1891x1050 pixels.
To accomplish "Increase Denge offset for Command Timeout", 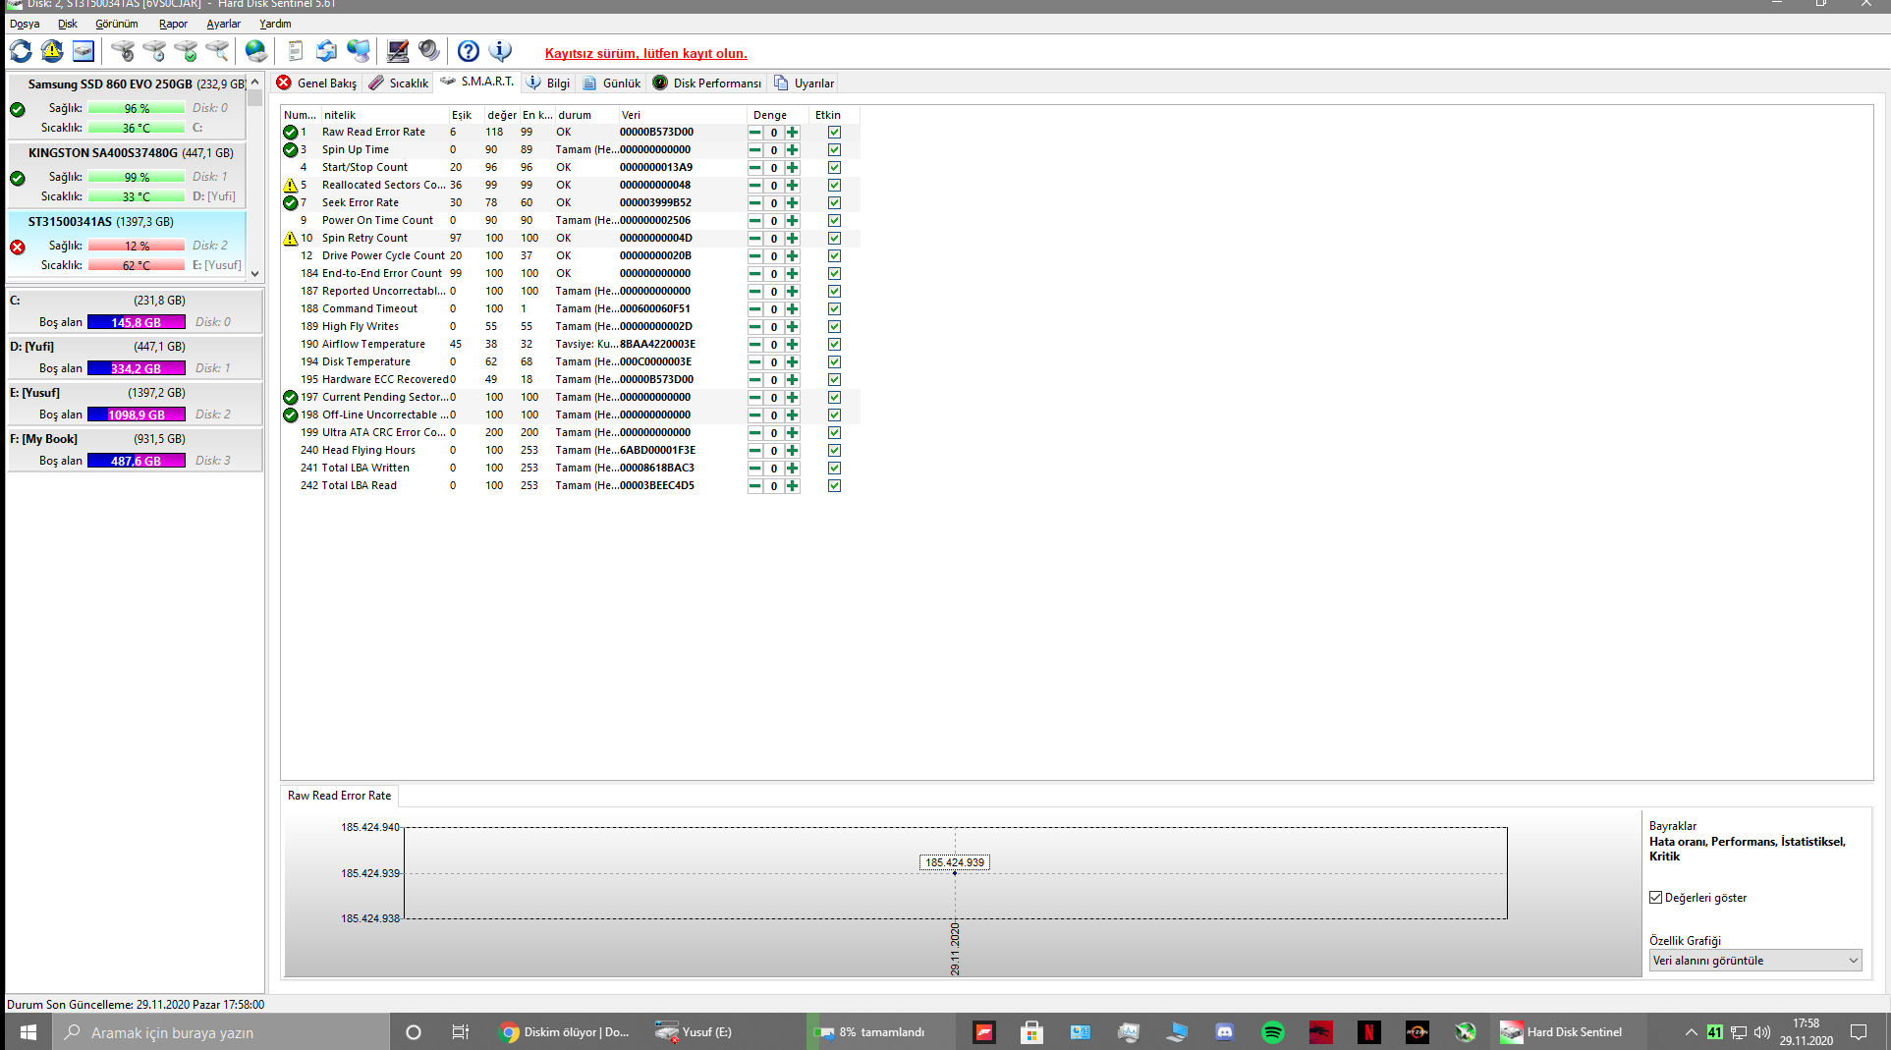I will tap(793, 309).
